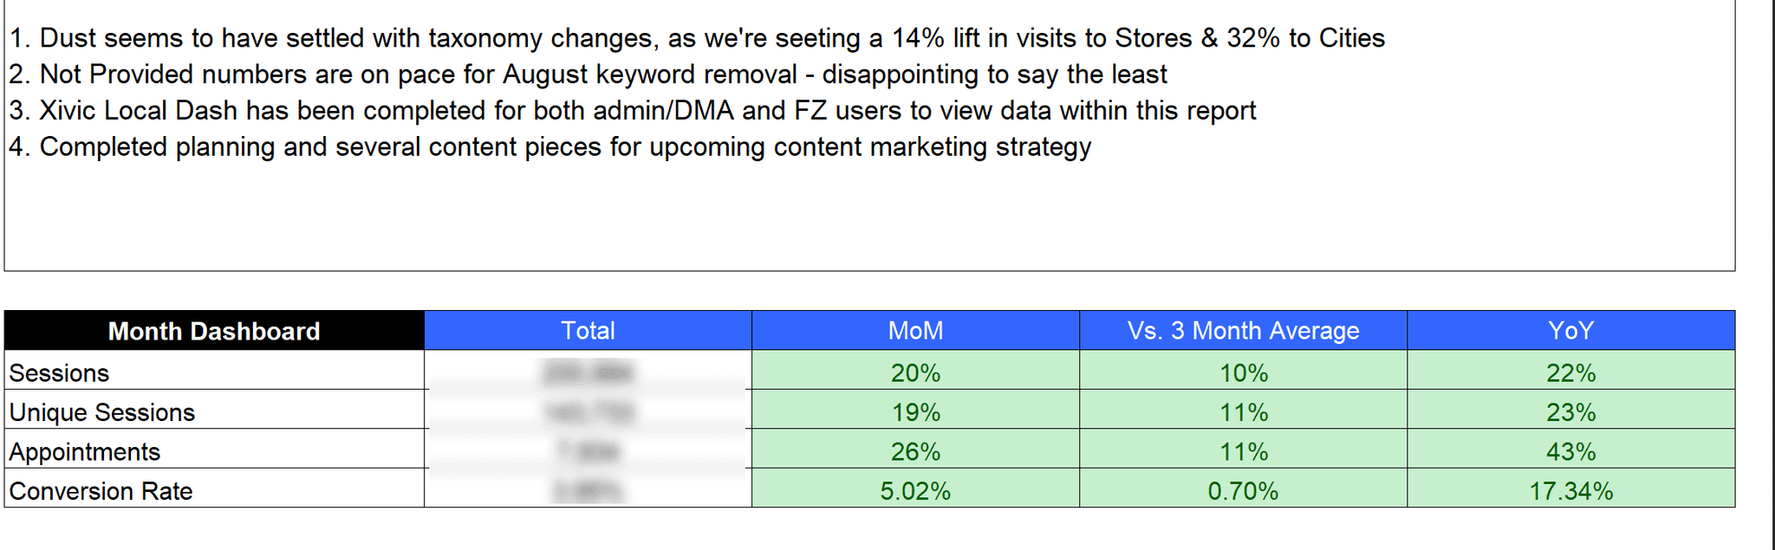Click the Month Dashboard header cell
The width and height of the screenshot is (1775, 550).
pyautogui.click(x=214, y=331)
